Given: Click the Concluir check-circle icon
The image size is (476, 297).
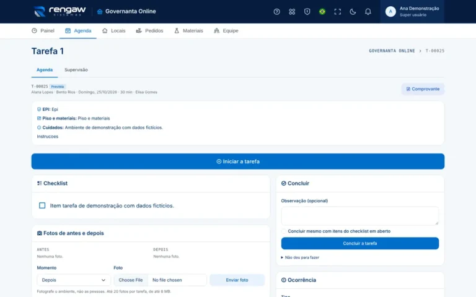Looking at the screenshot, I should (x=283, y=183).
